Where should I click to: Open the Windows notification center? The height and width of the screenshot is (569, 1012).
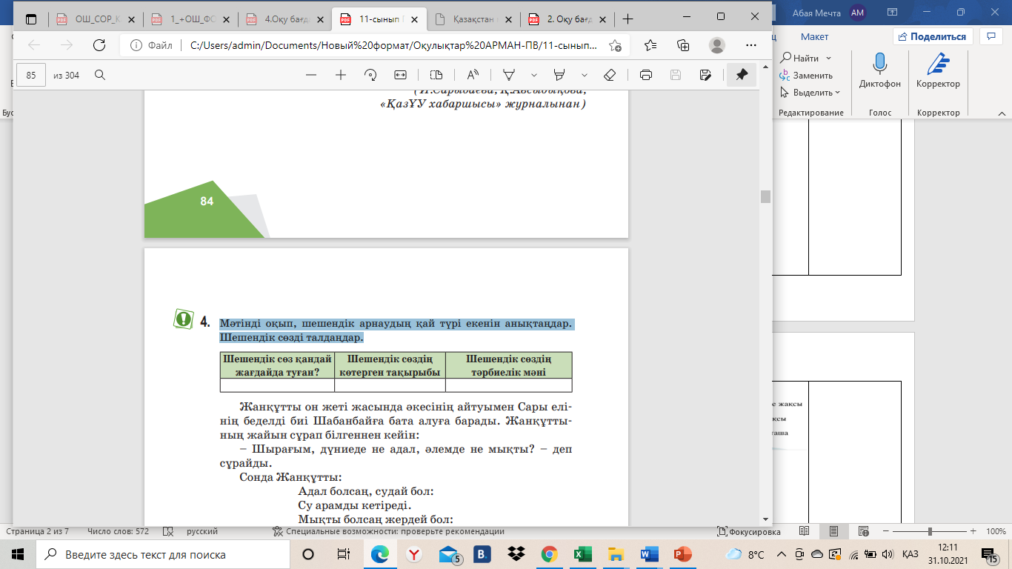pyautogui.click(x=993, y=554)
